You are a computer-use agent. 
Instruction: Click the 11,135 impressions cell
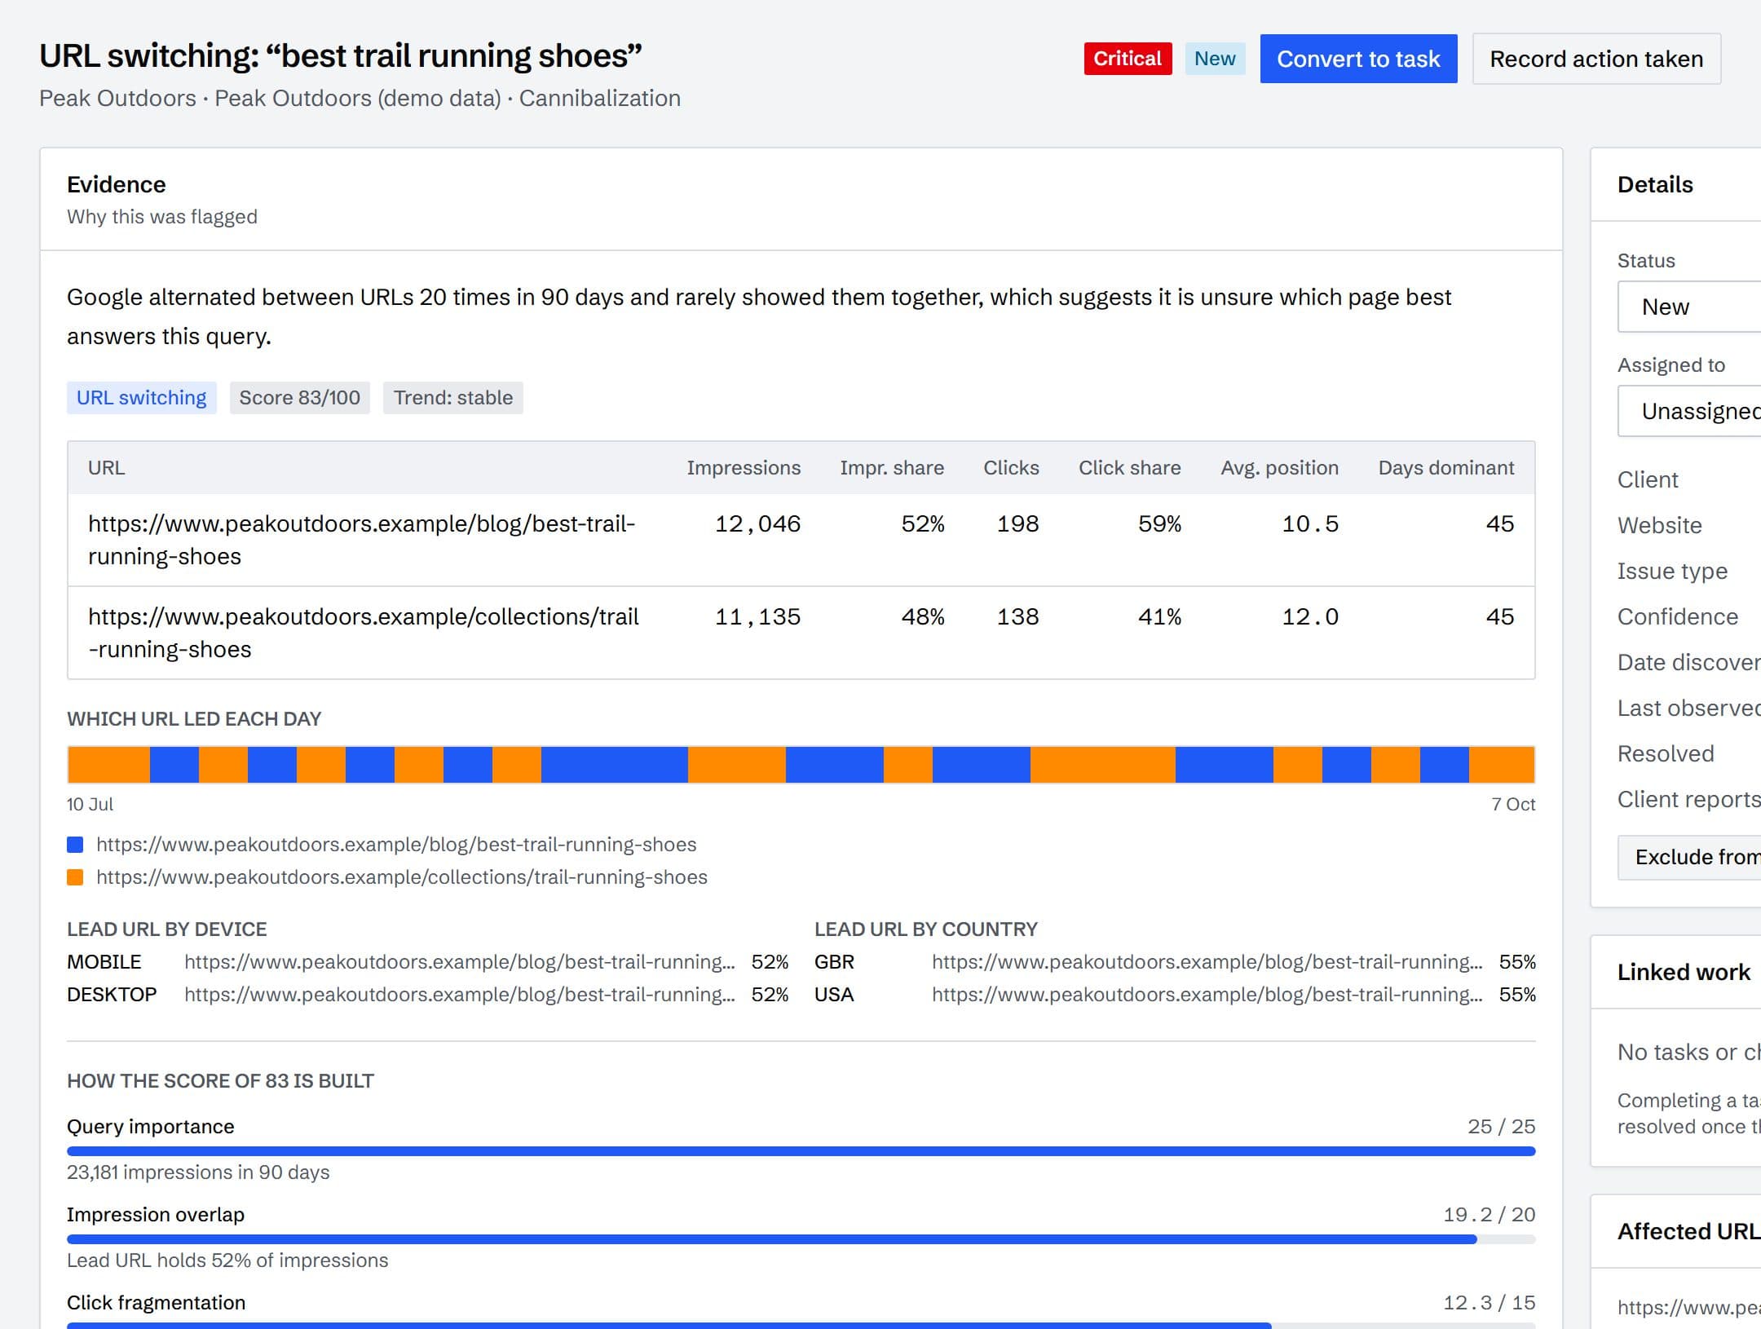pyautogui.click(x=757, y=616)
